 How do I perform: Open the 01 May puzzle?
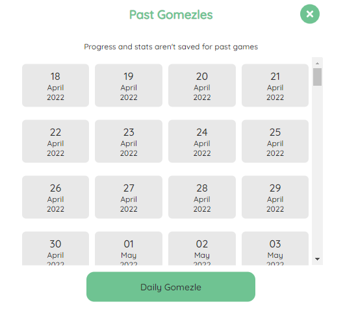(x=129, y=248)
